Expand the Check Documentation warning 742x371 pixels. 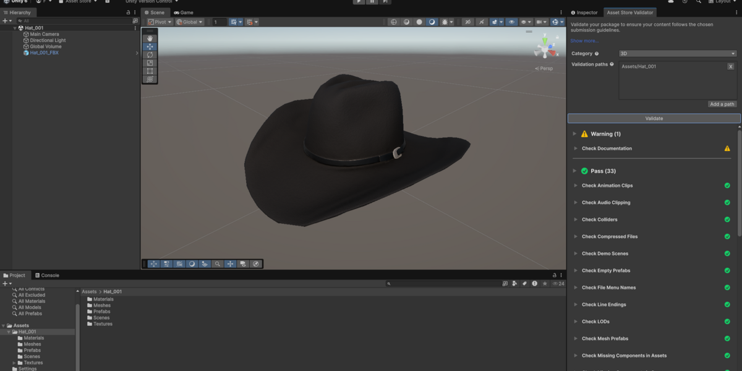pyautogui.click(x=576, y=148)
